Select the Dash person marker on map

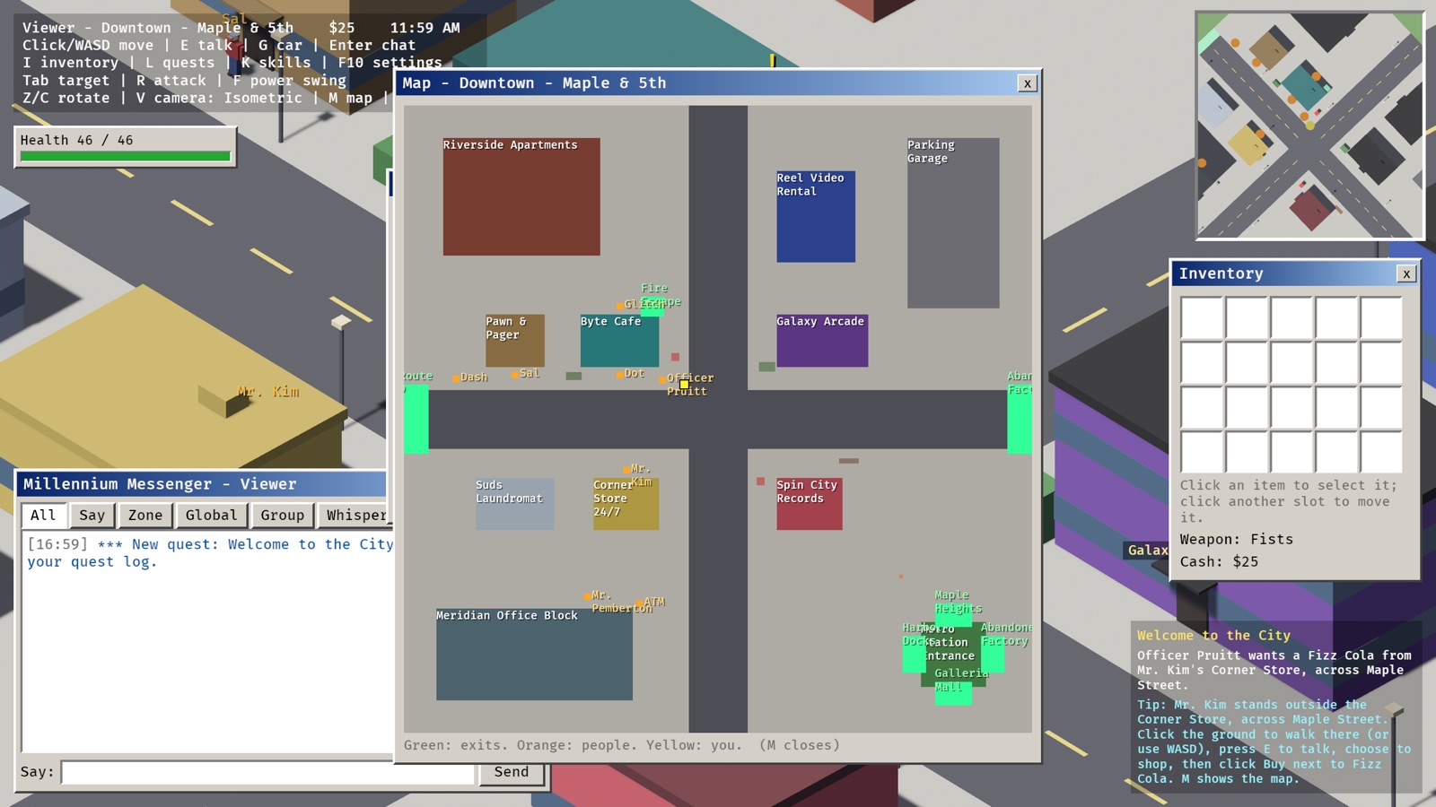[456, 378]
